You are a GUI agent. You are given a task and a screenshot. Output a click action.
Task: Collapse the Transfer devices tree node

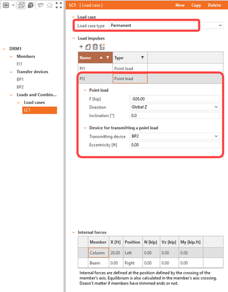point(11,72)
